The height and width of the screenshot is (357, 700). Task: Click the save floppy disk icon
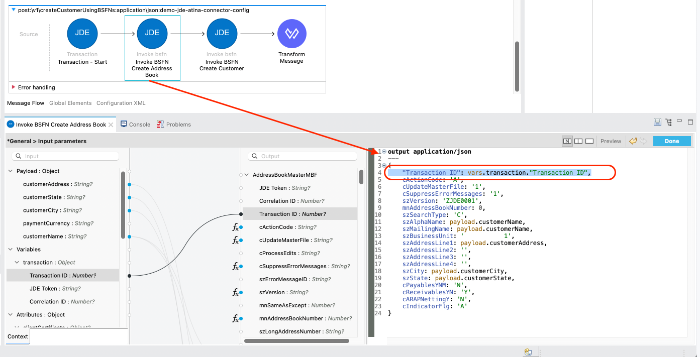657,123
